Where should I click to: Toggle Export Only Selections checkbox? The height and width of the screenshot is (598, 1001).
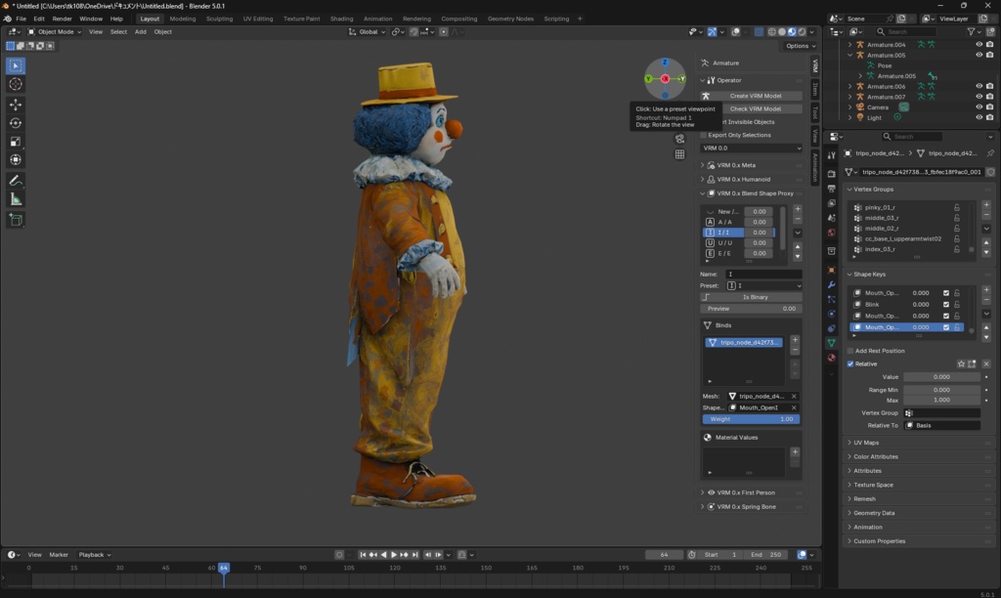[704, 135]
